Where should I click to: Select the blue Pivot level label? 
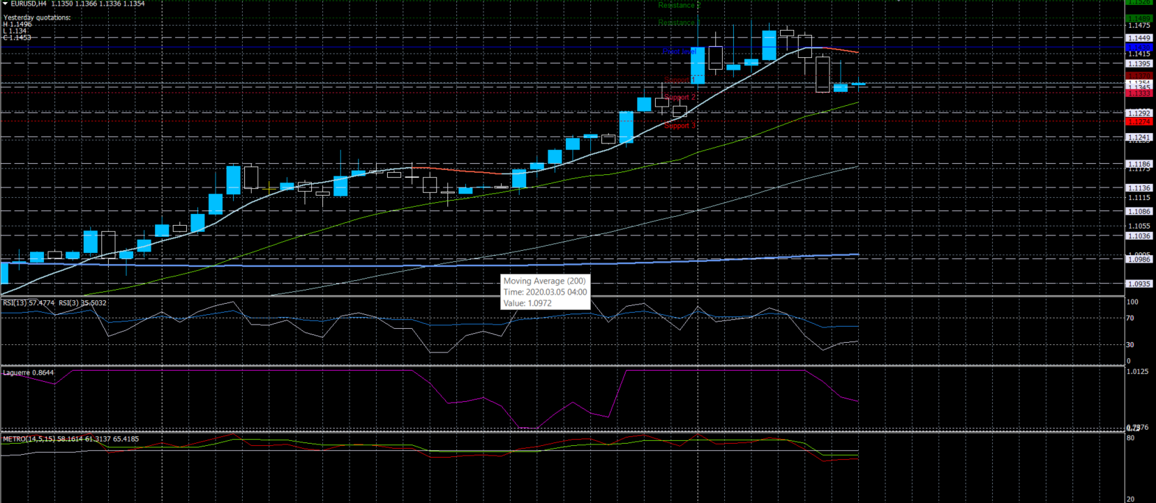tap(679, 51)
